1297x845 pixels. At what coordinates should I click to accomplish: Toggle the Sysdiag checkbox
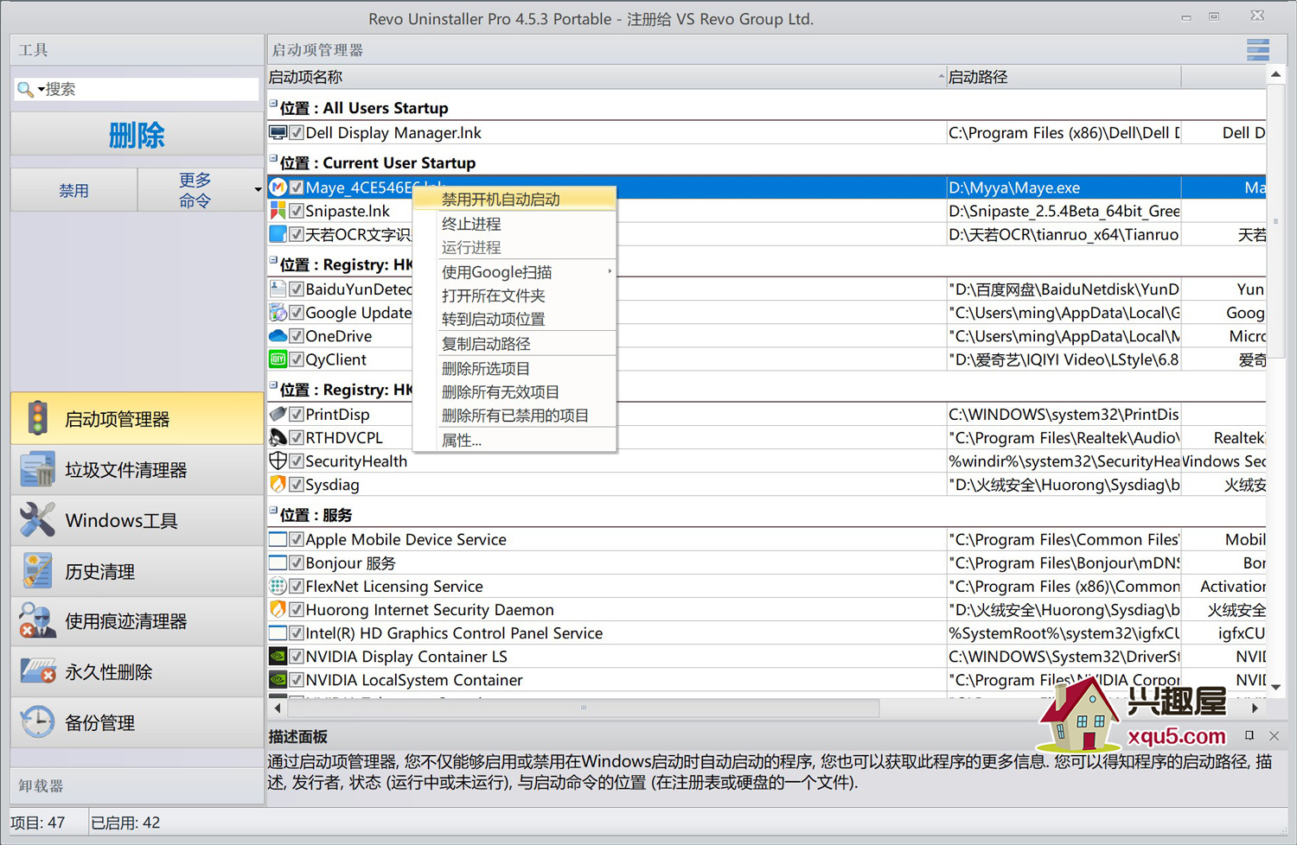pyautogui.click(x=297, y=485)
